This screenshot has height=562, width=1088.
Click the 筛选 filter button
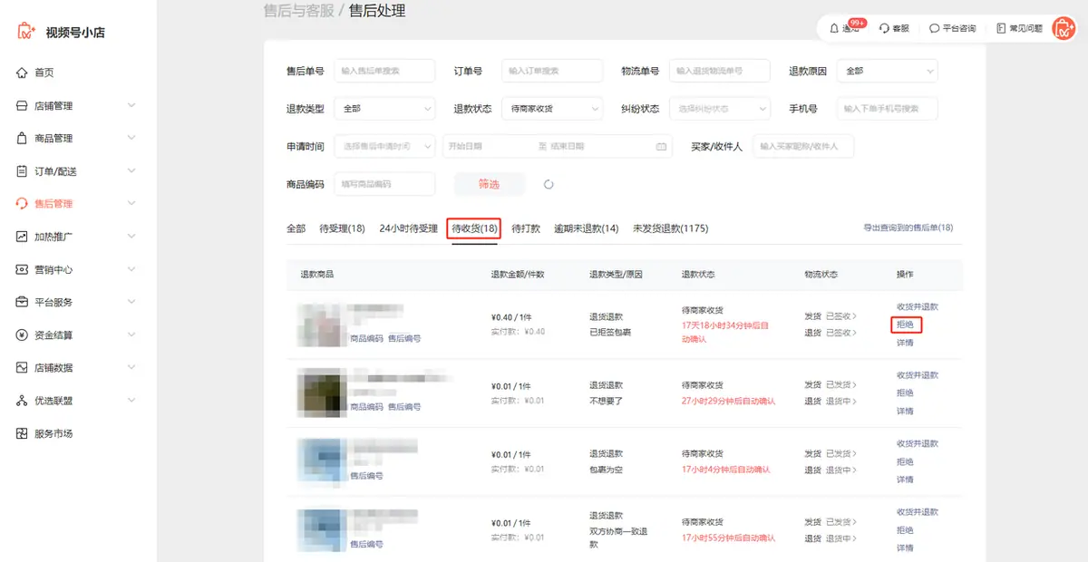[x=489, y=184]
